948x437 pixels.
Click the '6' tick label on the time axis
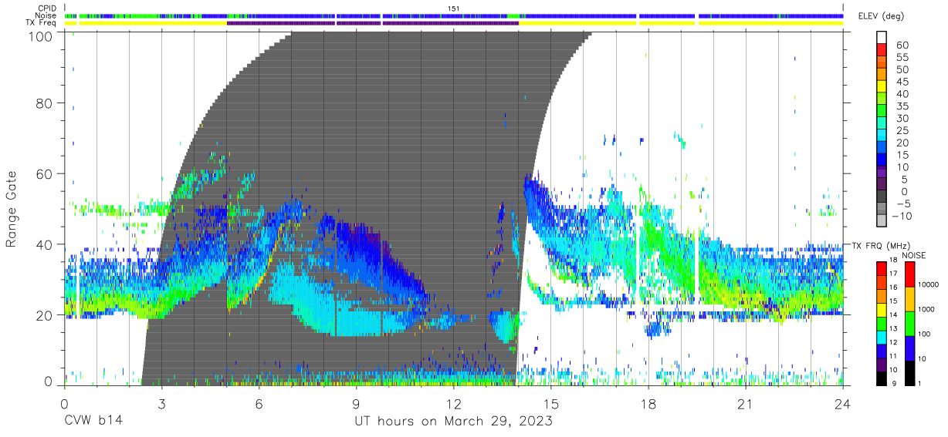click(x=259, y=404)
